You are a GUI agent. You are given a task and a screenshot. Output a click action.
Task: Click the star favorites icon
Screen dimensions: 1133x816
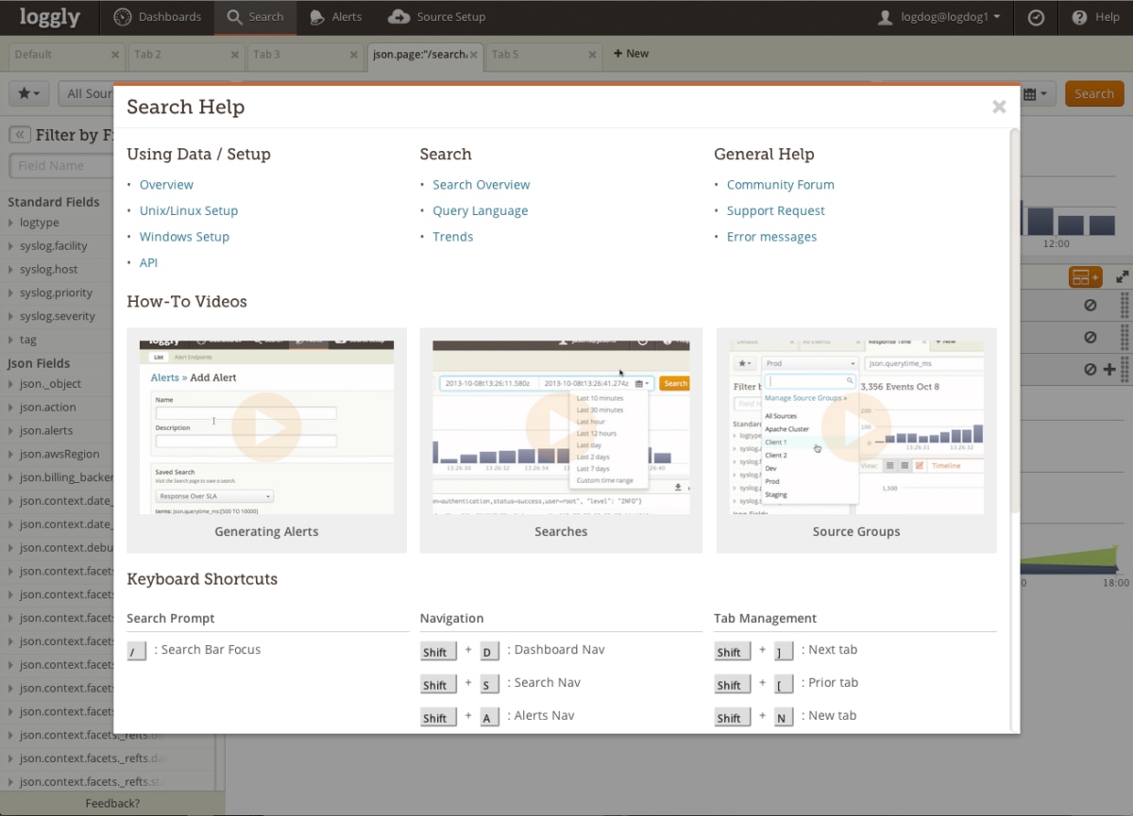(x=28, y=93)
